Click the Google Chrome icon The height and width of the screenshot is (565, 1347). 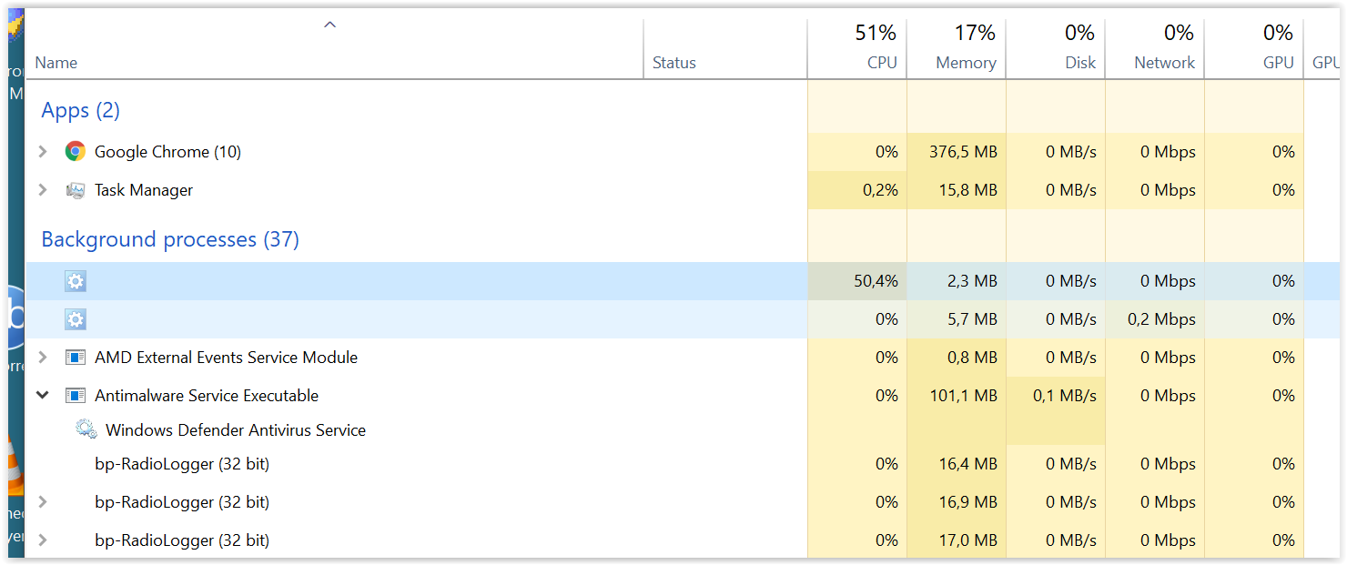tap(76, 152)
